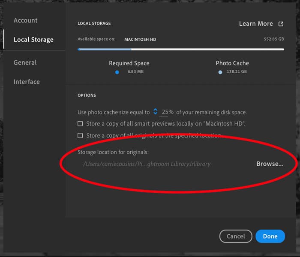Enable storing smart previews locally checkbox
The width and height of the screenshot is (300, 257).
[x=80, y=124]
